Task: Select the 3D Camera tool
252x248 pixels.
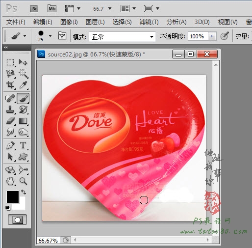Action: 23,170
